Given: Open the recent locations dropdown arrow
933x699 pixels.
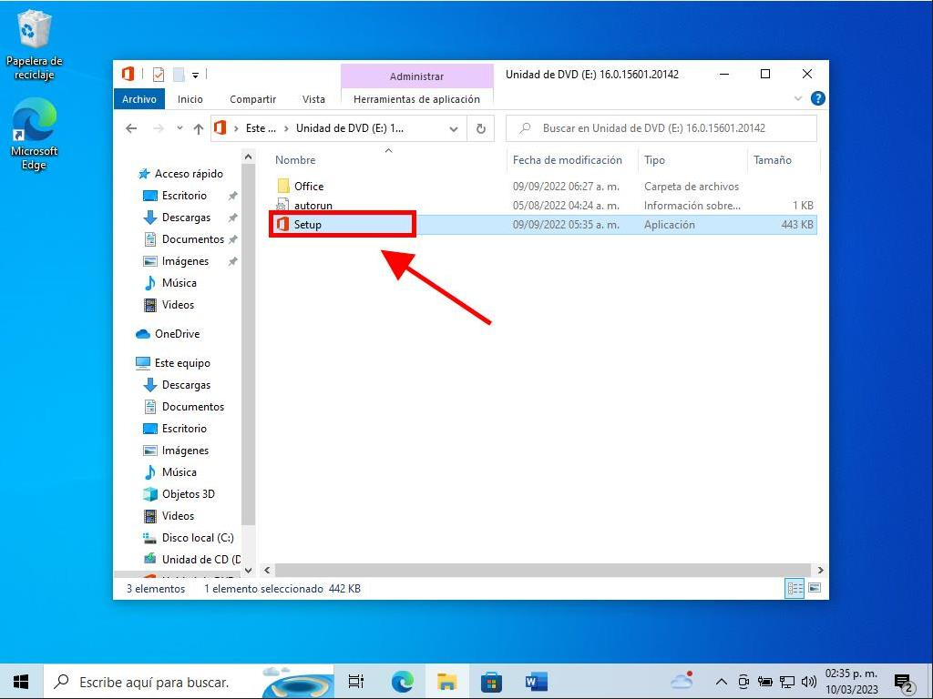Looking at the screenshot, I should click(179, 128).
